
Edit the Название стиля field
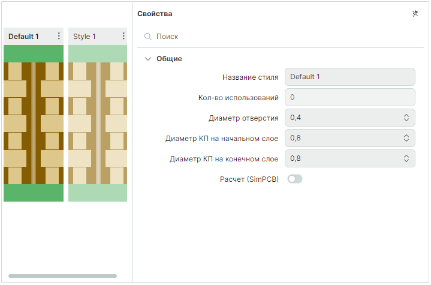coord(349,77)
